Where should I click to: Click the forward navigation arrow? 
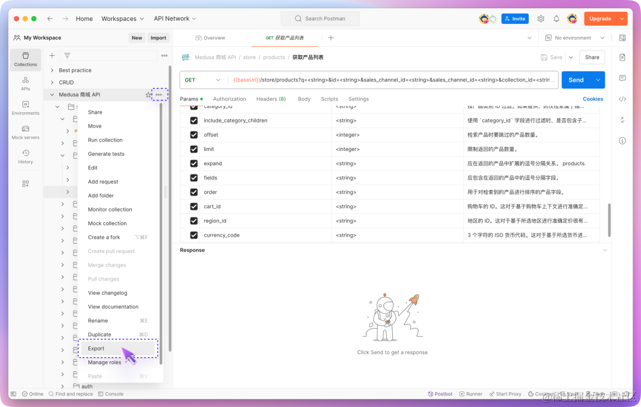[65, 19]
